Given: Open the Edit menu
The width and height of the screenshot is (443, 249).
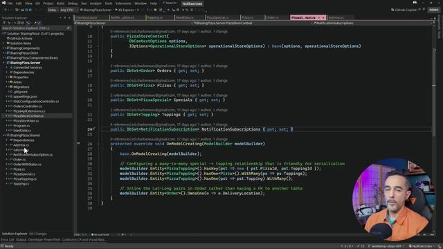Looking at the screenshot, I should tap(19, 3).
